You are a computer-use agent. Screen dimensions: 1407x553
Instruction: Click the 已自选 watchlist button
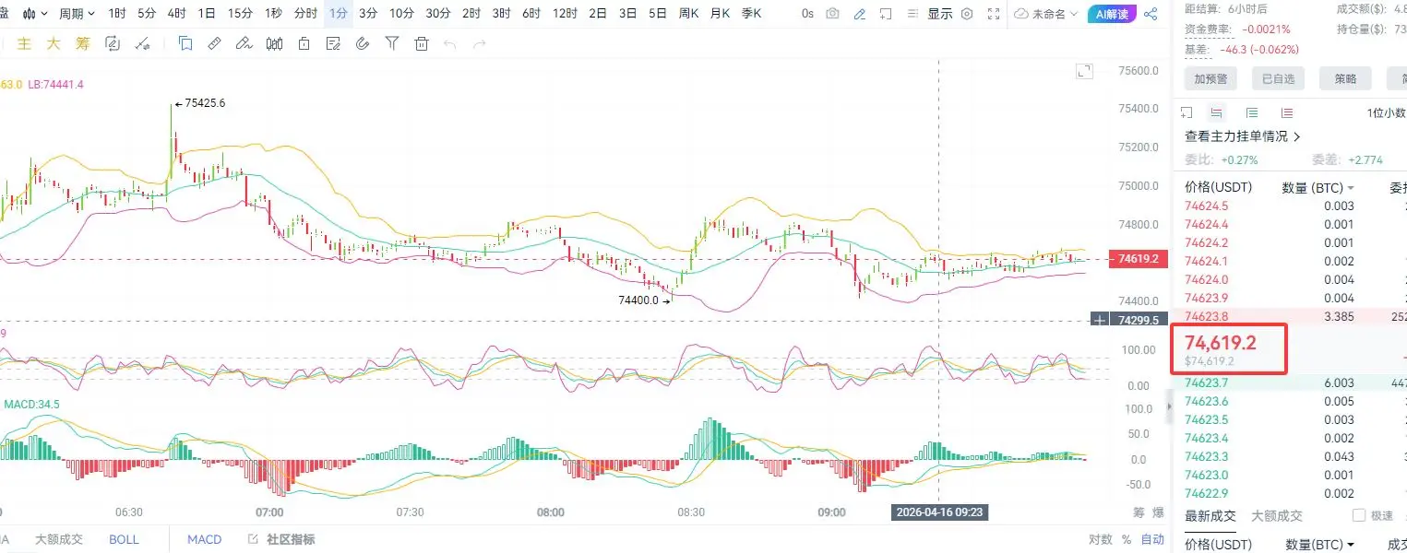1278,78
